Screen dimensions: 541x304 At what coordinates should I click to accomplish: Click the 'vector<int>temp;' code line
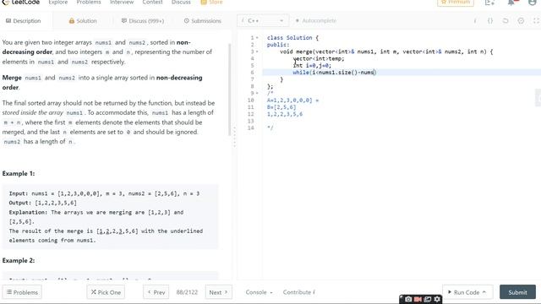point(319,58)
